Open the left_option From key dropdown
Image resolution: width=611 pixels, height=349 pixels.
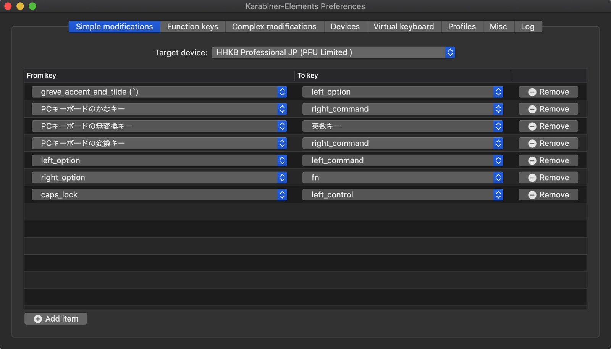coord(159,160)
